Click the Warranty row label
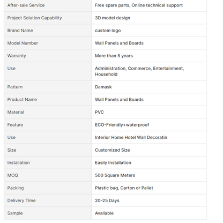 tap(17, 56)
